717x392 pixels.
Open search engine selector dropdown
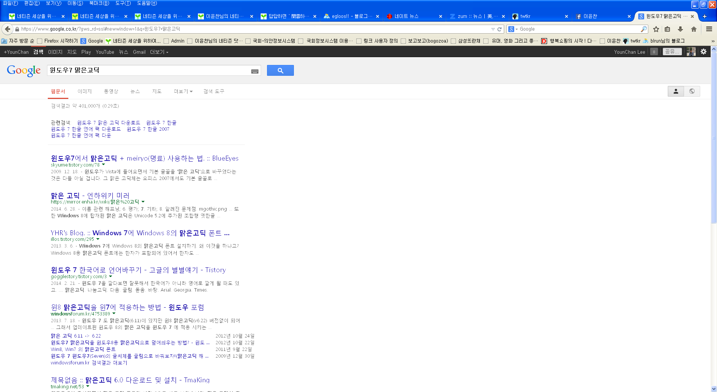(513, 29)
